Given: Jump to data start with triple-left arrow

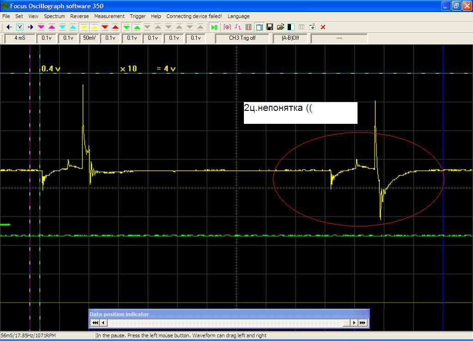Looking at the screenshot, I should pyautogui.click(x=95, y=323).
